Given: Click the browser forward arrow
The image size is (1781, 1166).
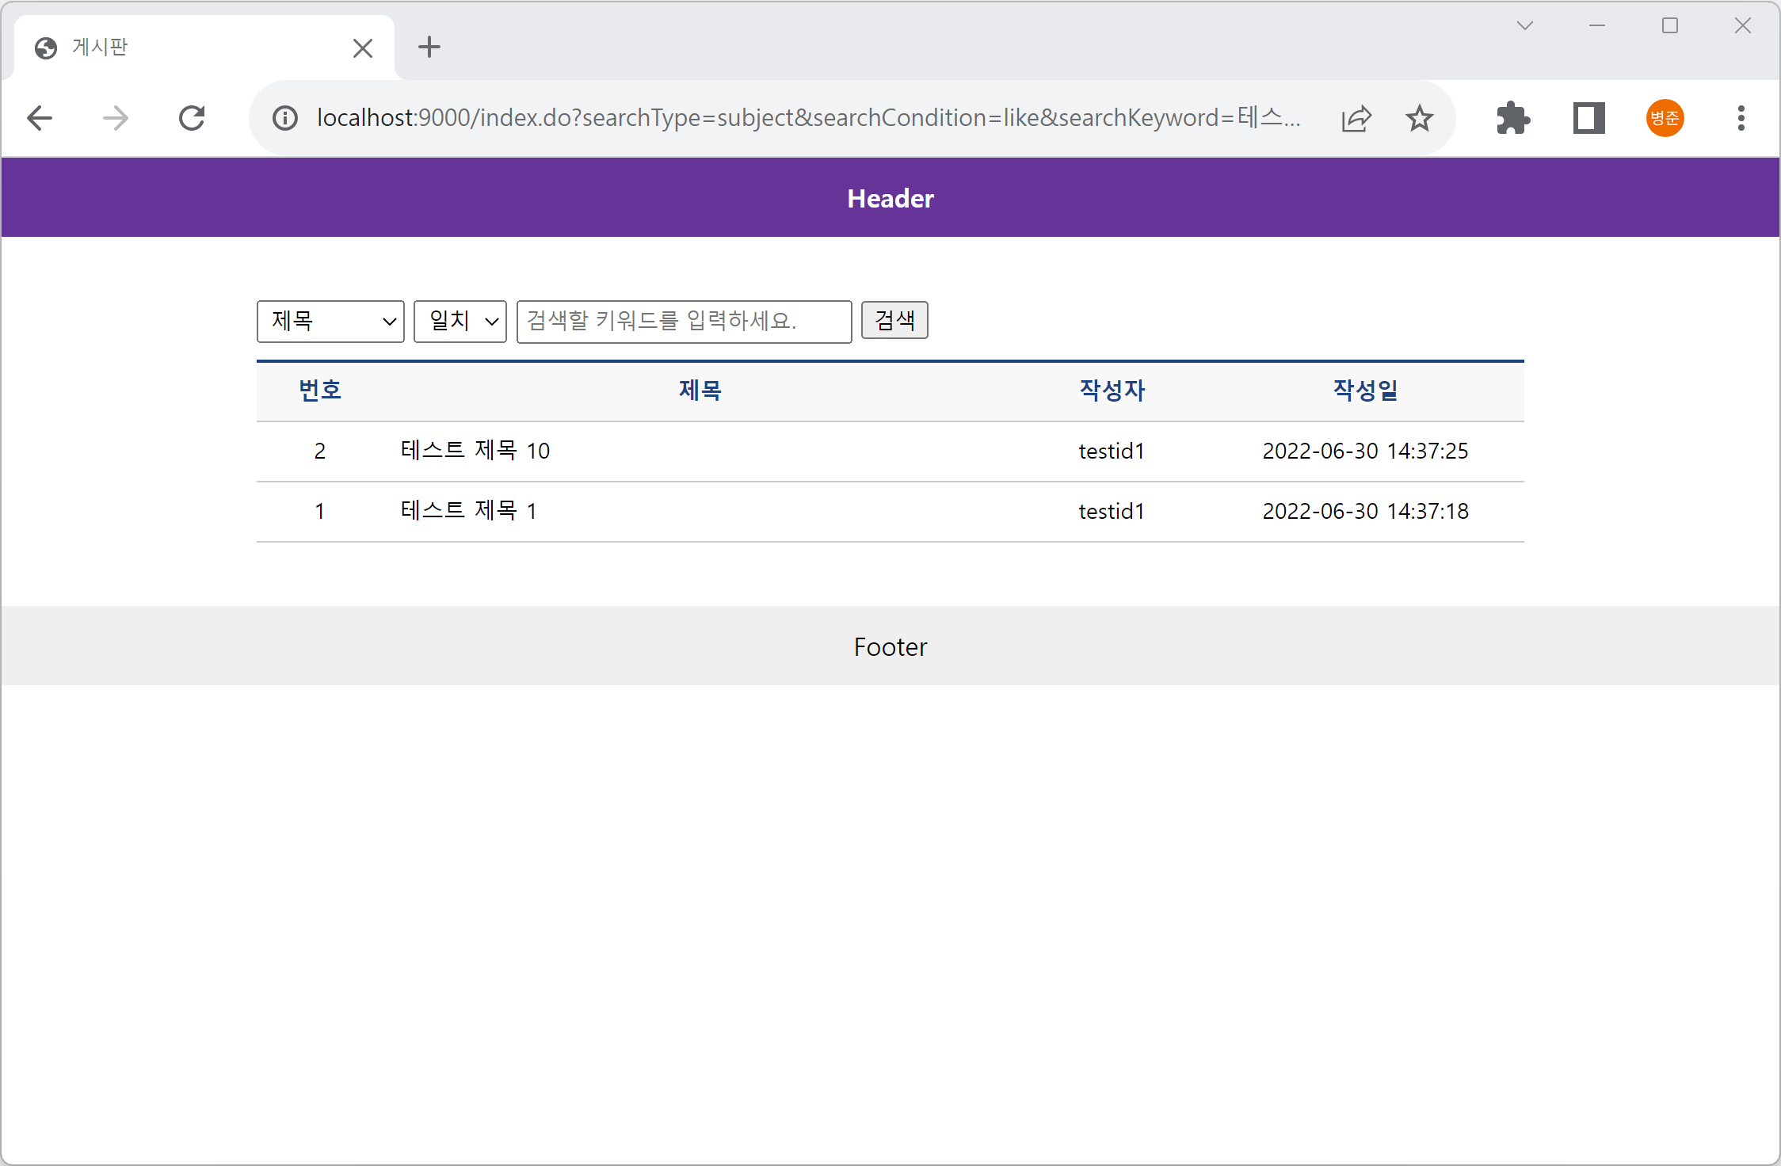Looking at the screenshot, I should pyautogui.click(x=116, y=119).
